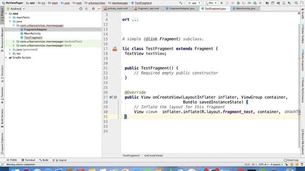Open the Logcat tool window
This screenshot has width=305, height=171.
[x=60, y=160]
